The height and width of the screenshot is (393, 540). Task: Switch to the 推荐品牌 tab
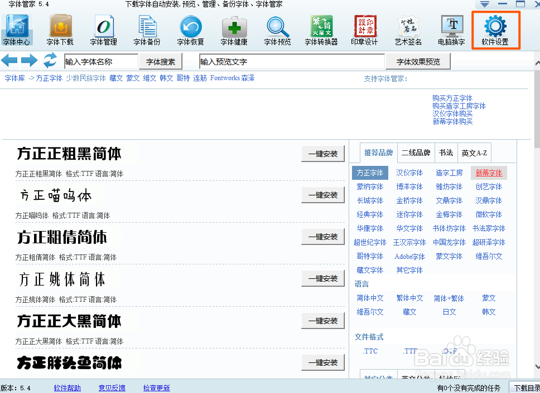click(378, 153)
